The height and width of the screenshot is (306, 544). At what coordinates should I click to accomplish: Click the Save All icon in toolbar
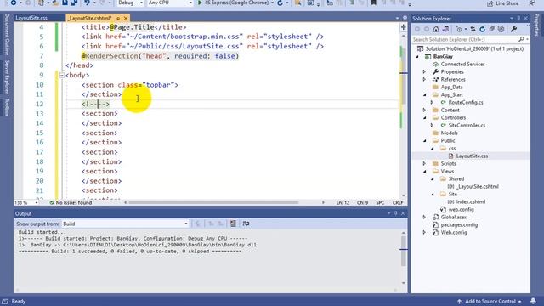74,3
